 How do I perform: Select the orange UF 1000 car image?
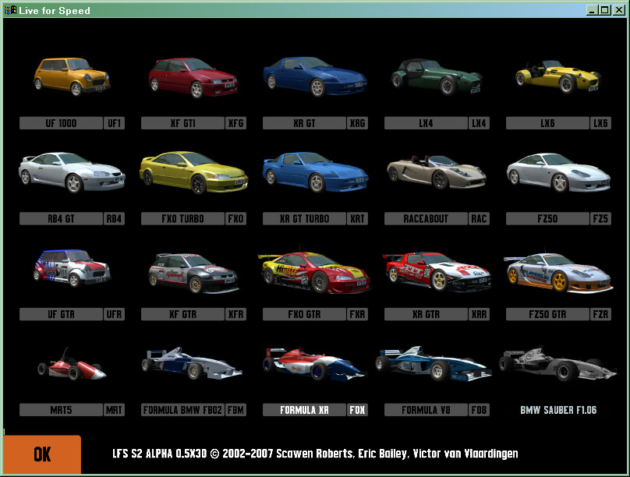click(72, 76)
